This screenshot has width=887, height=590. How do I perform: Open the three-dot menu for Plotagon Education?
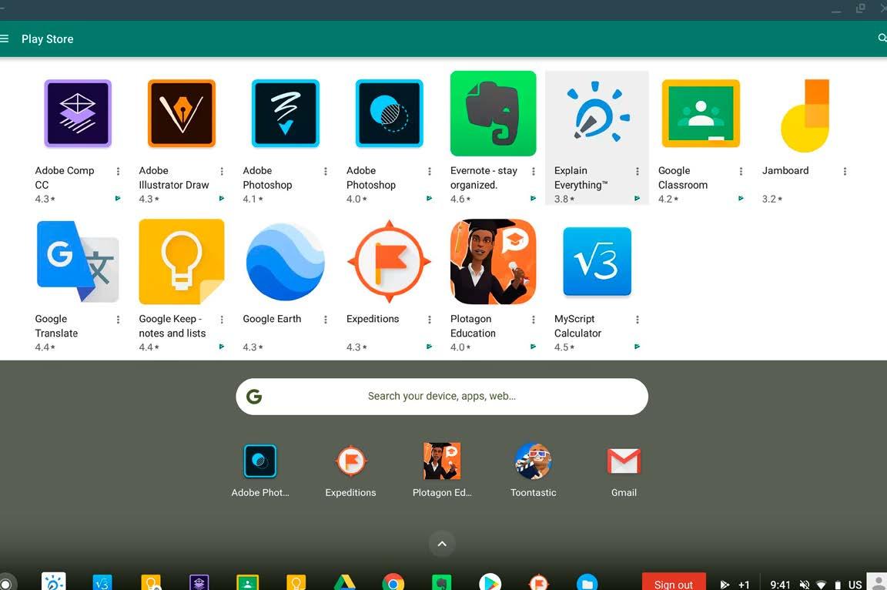tap(534, 320)
